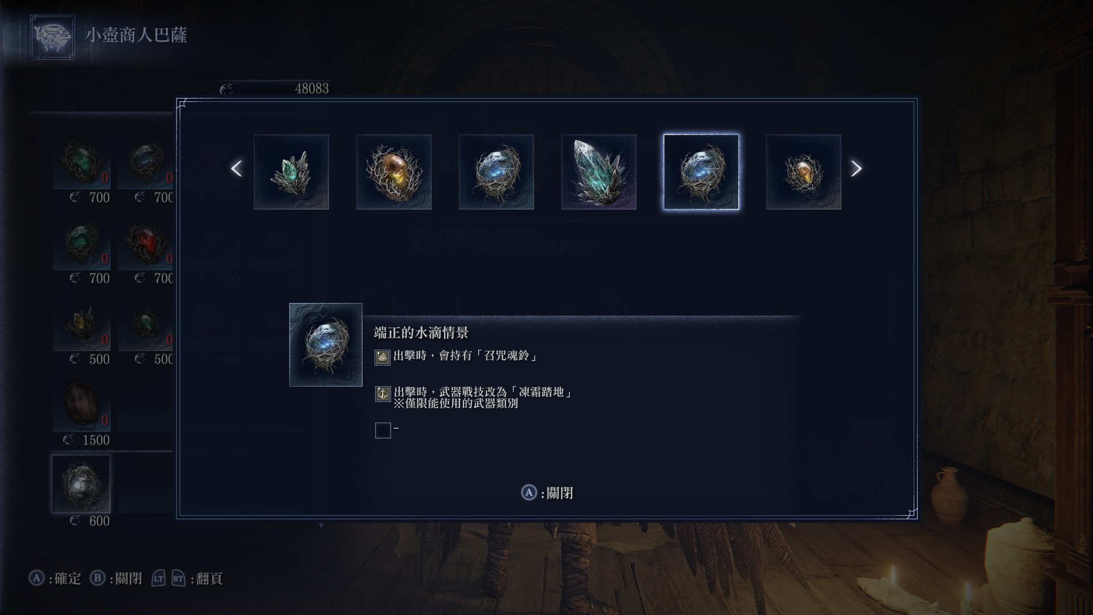Screen dimensions: 1093x615
Task: Click the 小壺商人巴薩 merchant emblem icon
Action: [52, 37]
